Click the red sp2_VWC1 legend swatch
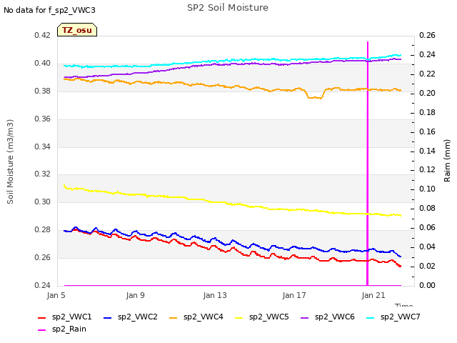Screen dimensions: 457x343 [42, 317]
